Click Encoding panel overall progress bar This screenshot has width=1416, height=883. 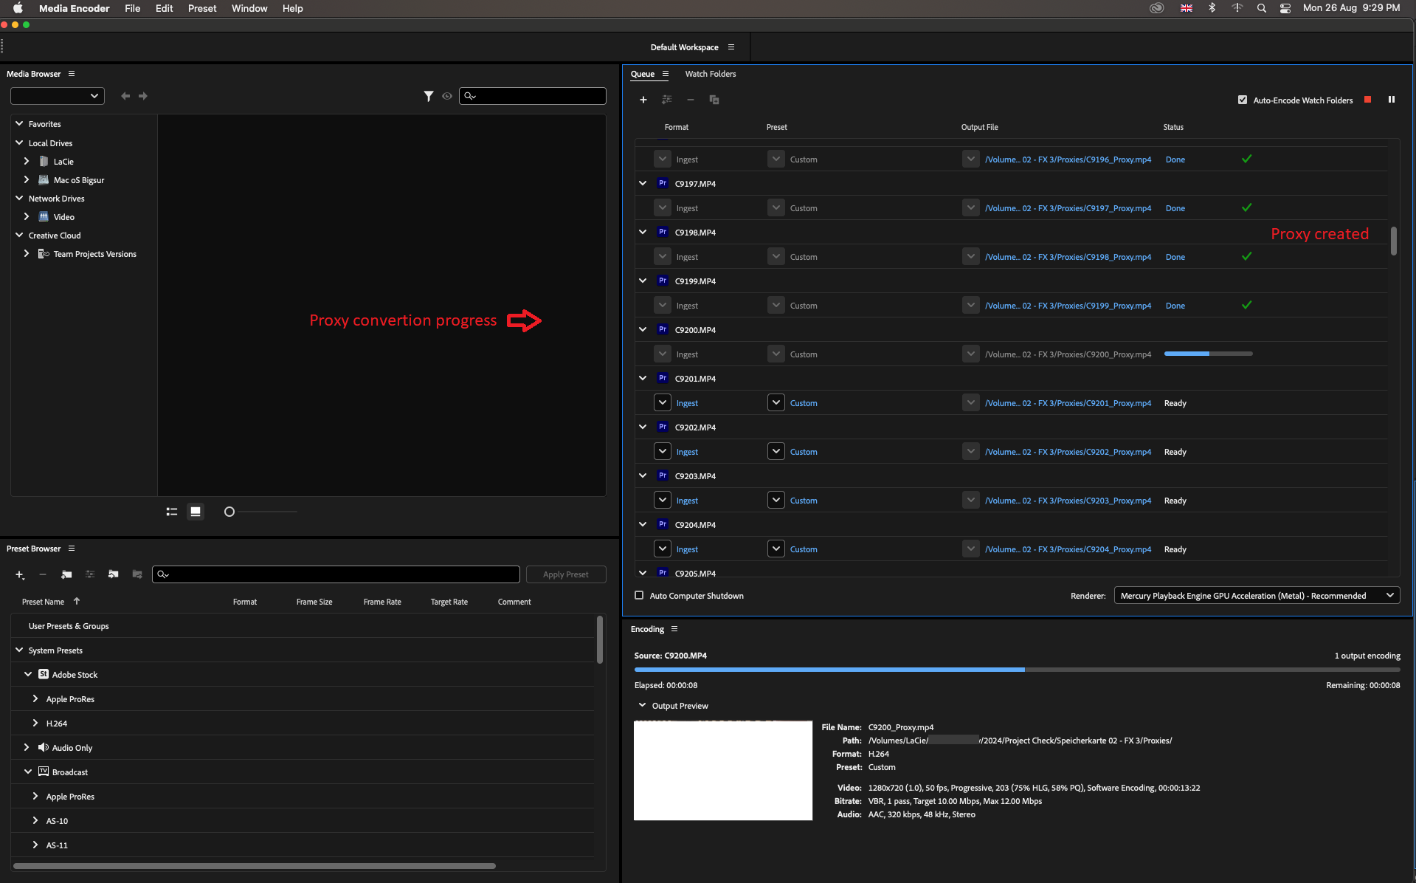click(1017, 670)
